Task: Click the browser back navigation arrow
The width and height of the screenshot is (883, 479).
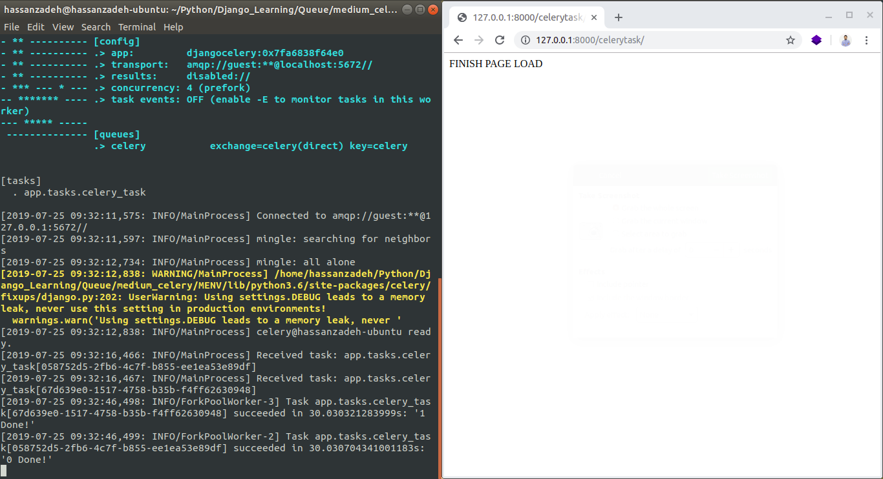Action: tap(458, 39)
